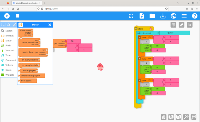Click the denominator 2 in third note value
200x122 pixels.
point(172,84)
